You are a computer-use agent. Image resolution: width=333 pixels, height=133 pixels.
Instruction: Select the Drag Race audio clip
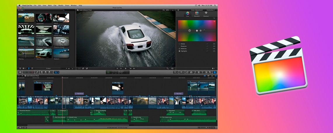[x=175, y=113]
